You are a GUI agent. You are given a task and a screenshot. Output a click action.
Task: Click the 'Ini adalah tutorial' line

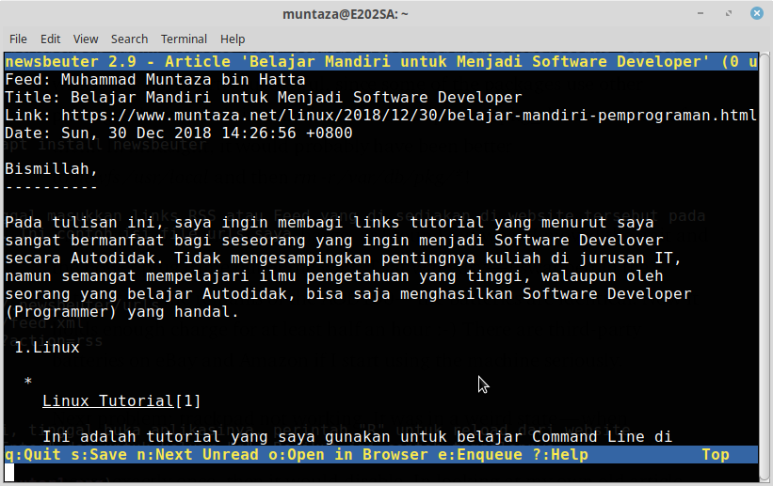(x=358, y=437)
